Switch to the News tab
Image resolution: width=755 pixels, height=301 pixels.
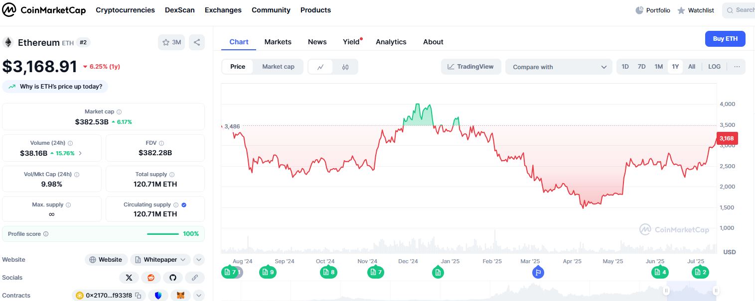click(317, 42)
